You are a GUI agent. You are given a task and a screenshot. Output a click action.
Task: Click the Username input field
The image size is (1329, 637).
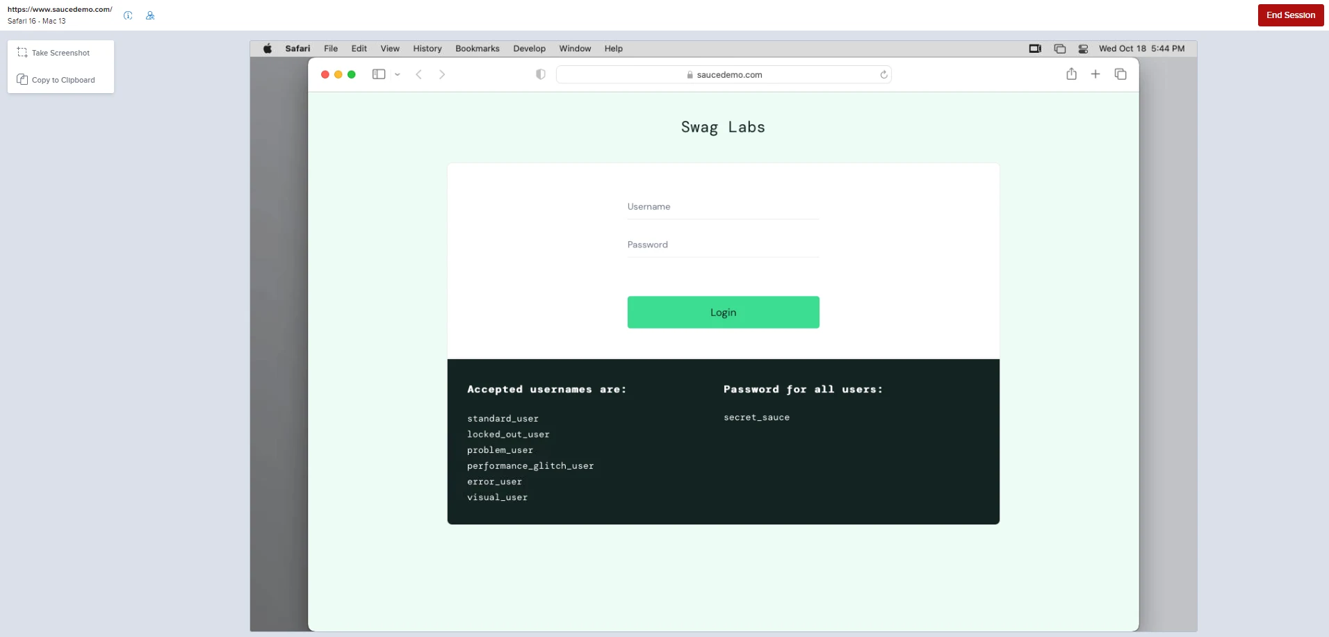point(721,206)
